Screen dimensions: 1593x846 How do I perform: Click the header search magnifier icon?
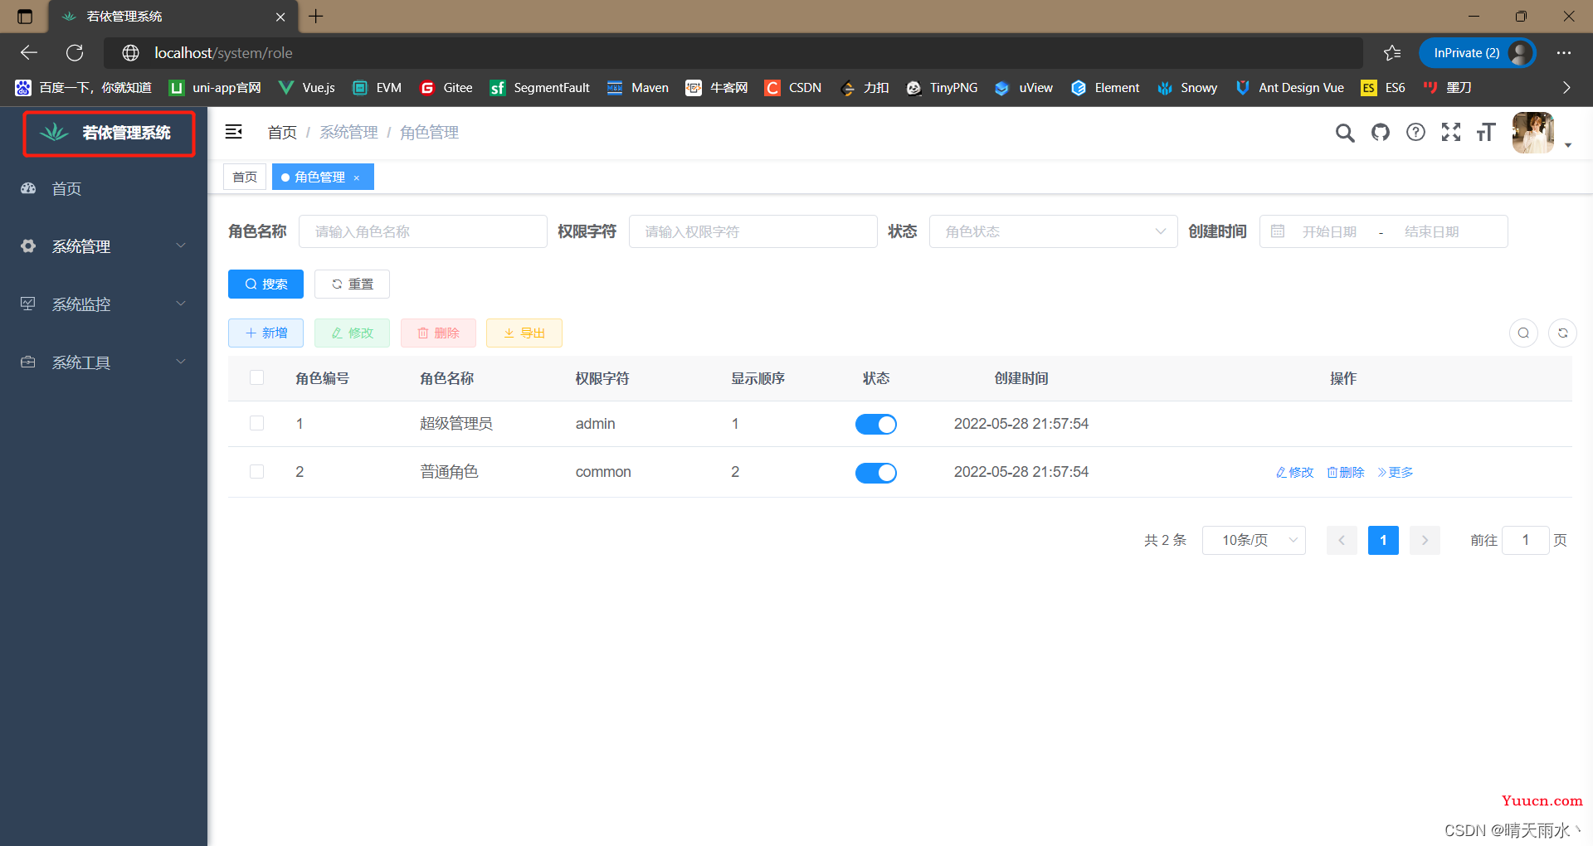(1344, 133)
